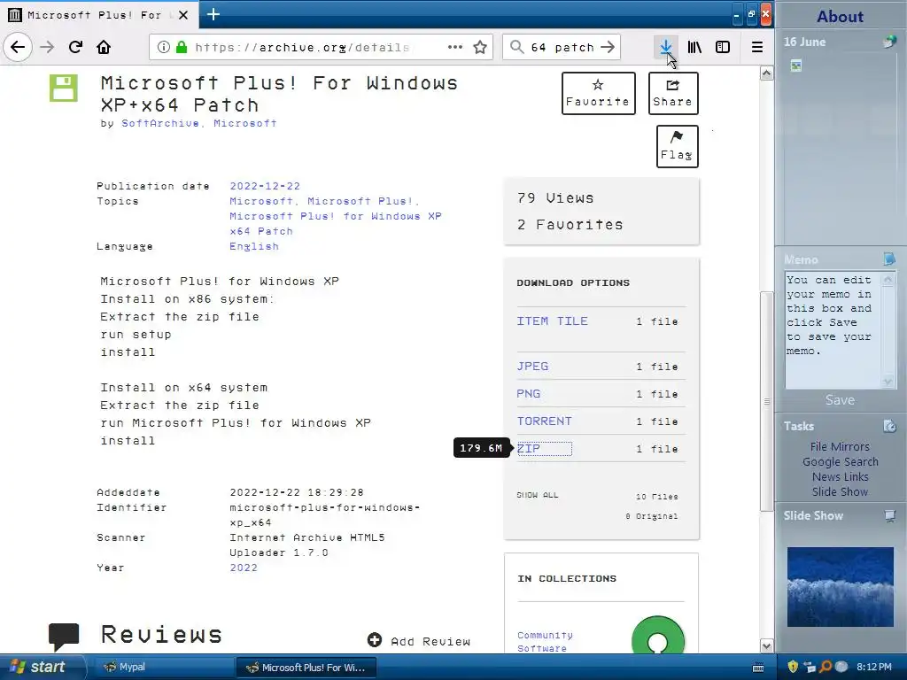907x680 pixels.
Task: Click the green floppy disk software icon
Action: coord(63,88)
